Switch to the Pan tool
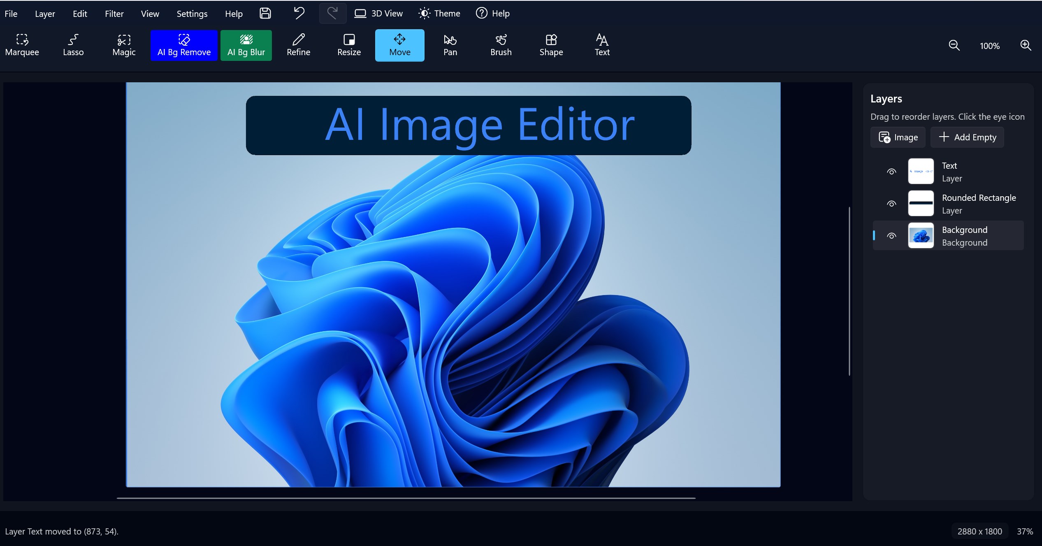Screen dimensions: 1042x546 tap(450, 45)
